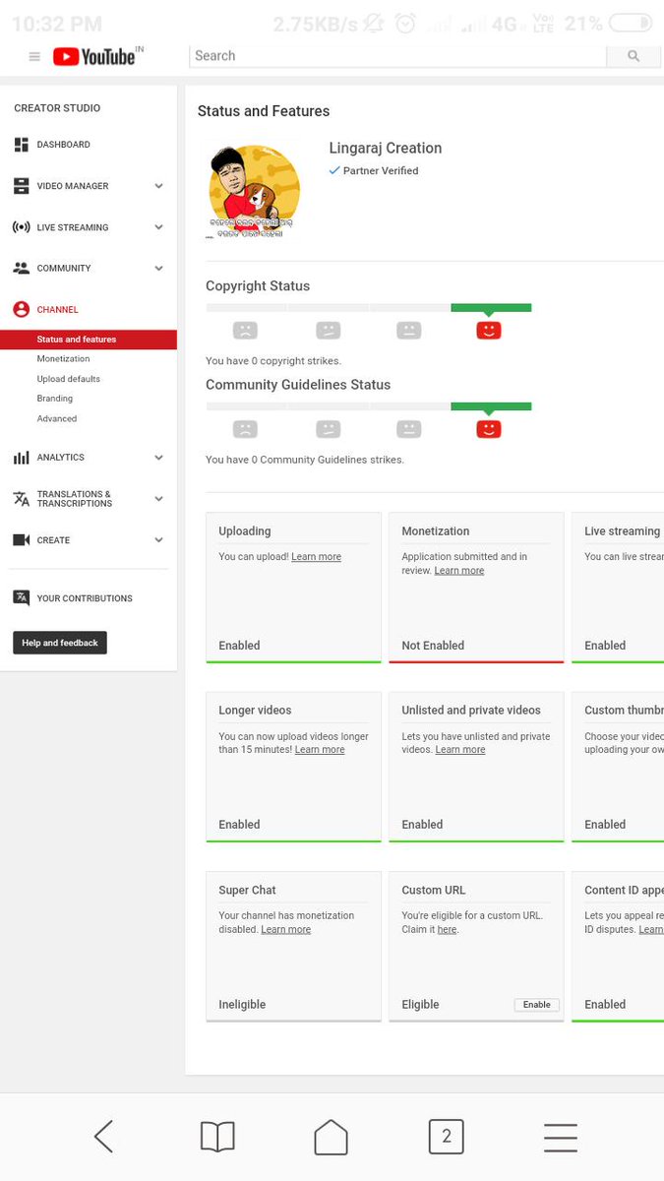Tap the browser tabs count icon
The height and width of the screenshot is (1181, 664).
[446, 1137]
